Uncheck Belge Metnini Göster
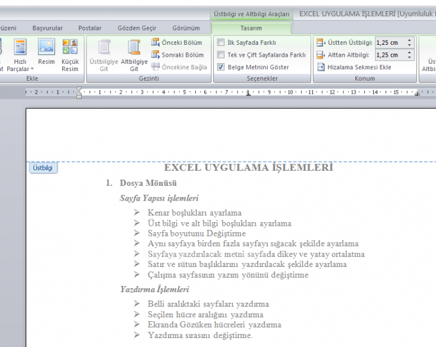Image resolution: width=436 pixels, height=347 pixels. pos(221,67)
